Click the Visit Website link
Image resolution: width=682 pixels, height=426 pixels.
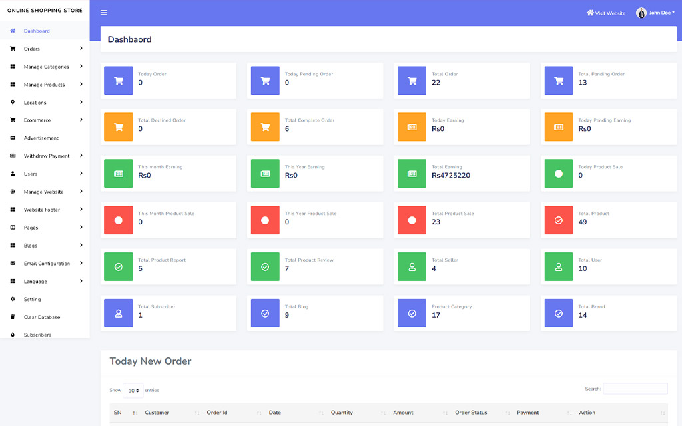[605, 13]
